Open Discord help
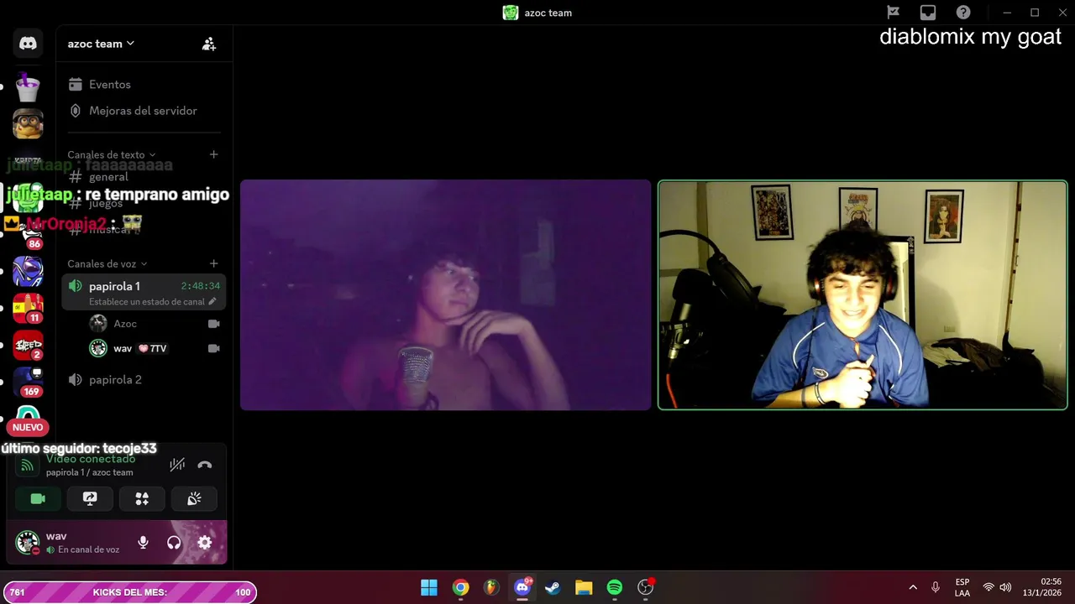This screenshot has width=1075, height=604. tap(963, 13)
